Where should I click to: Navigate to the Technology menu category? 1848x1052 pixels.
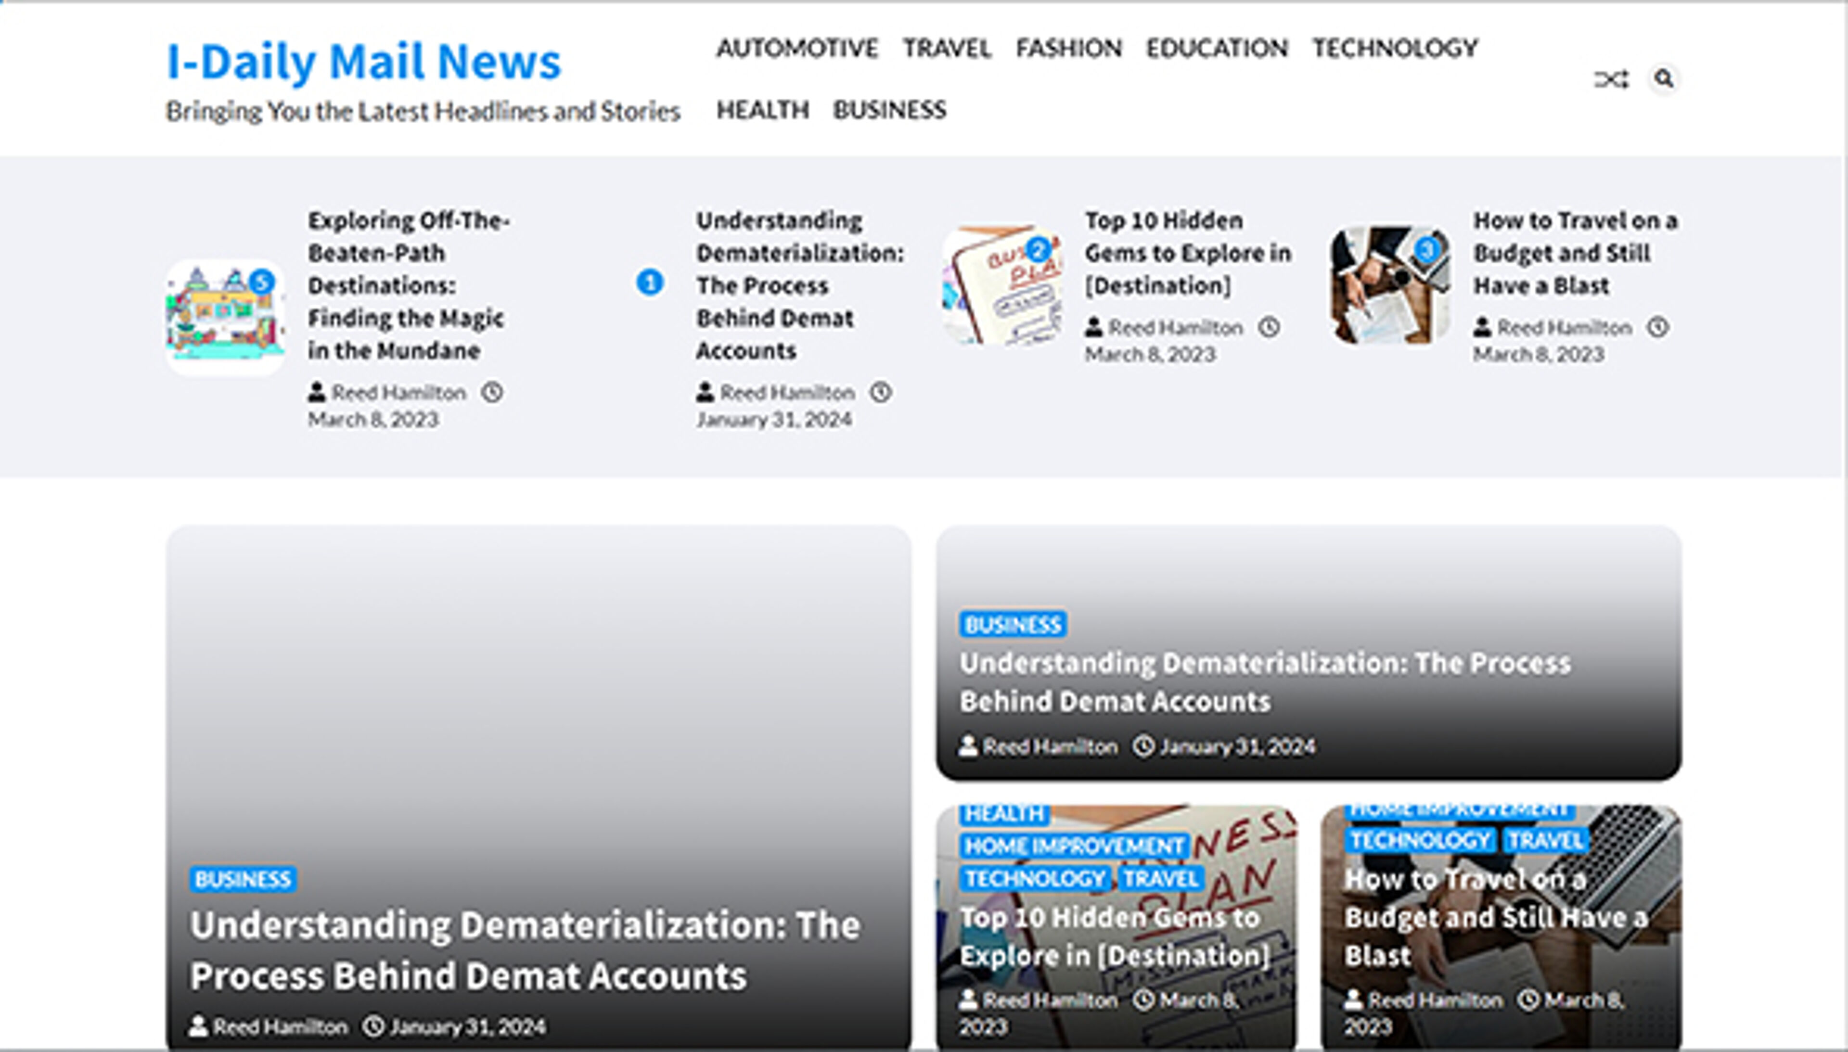pos(1395,49)
